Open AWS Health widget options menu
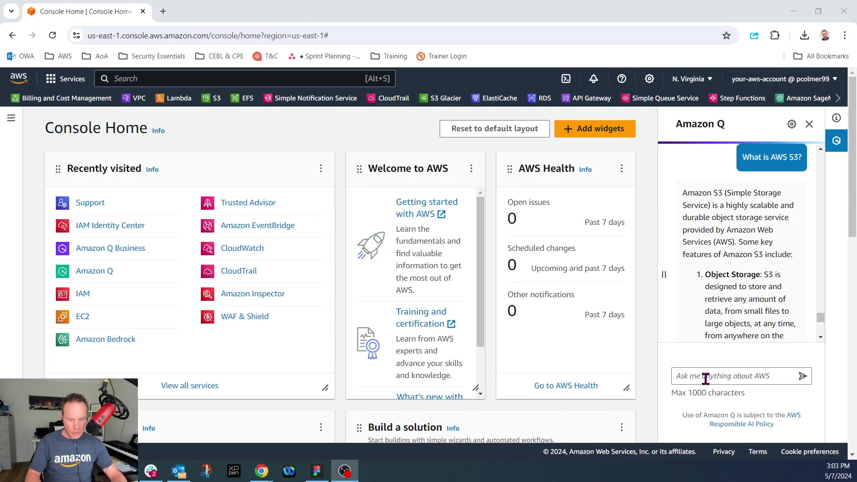This screenshot has width=857, height=482. point(622,168)
